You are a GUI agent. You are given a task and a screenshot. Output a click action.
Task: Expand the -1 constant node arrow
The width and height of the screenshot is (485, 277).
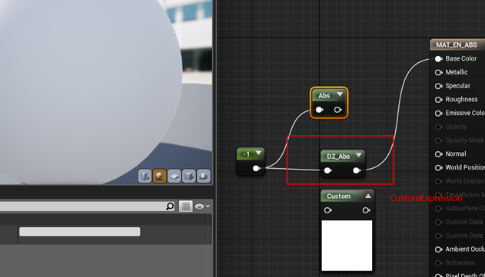point(258,153)
